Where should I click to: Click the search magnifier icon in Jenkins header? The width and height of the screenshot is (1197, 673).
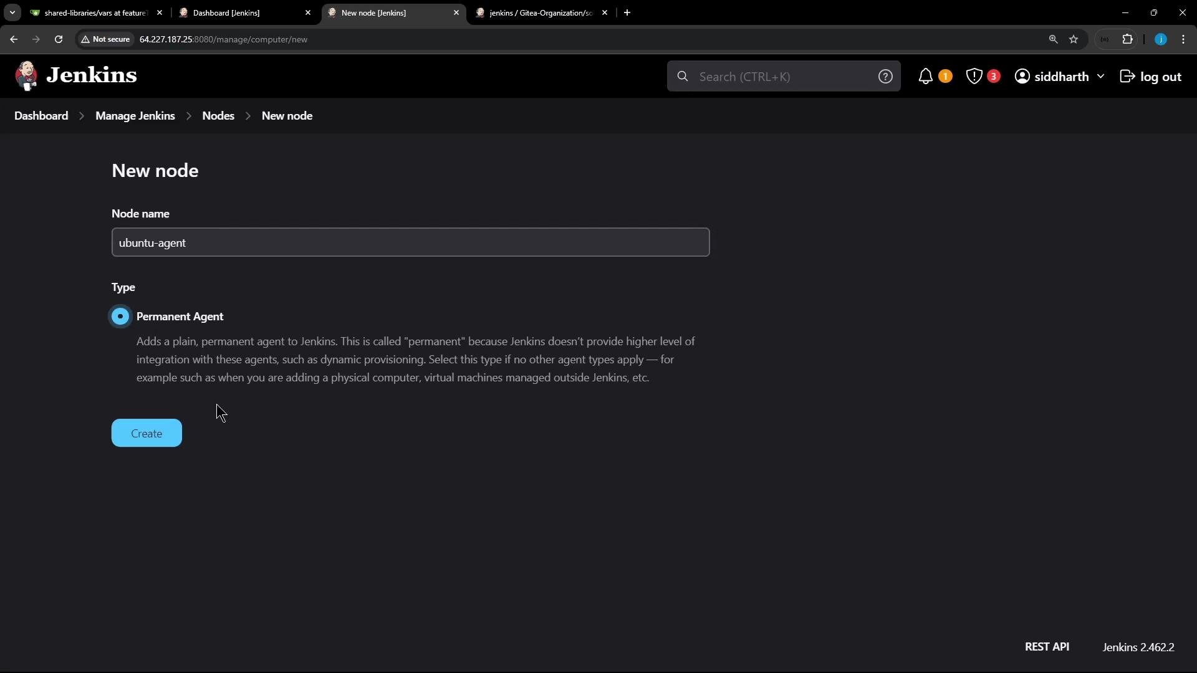(683, 76)
